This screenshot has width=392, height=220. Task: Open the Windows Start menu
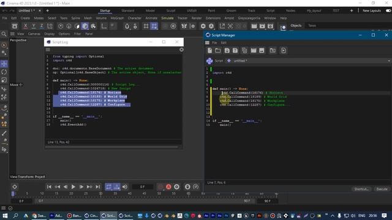pos(5,216)
